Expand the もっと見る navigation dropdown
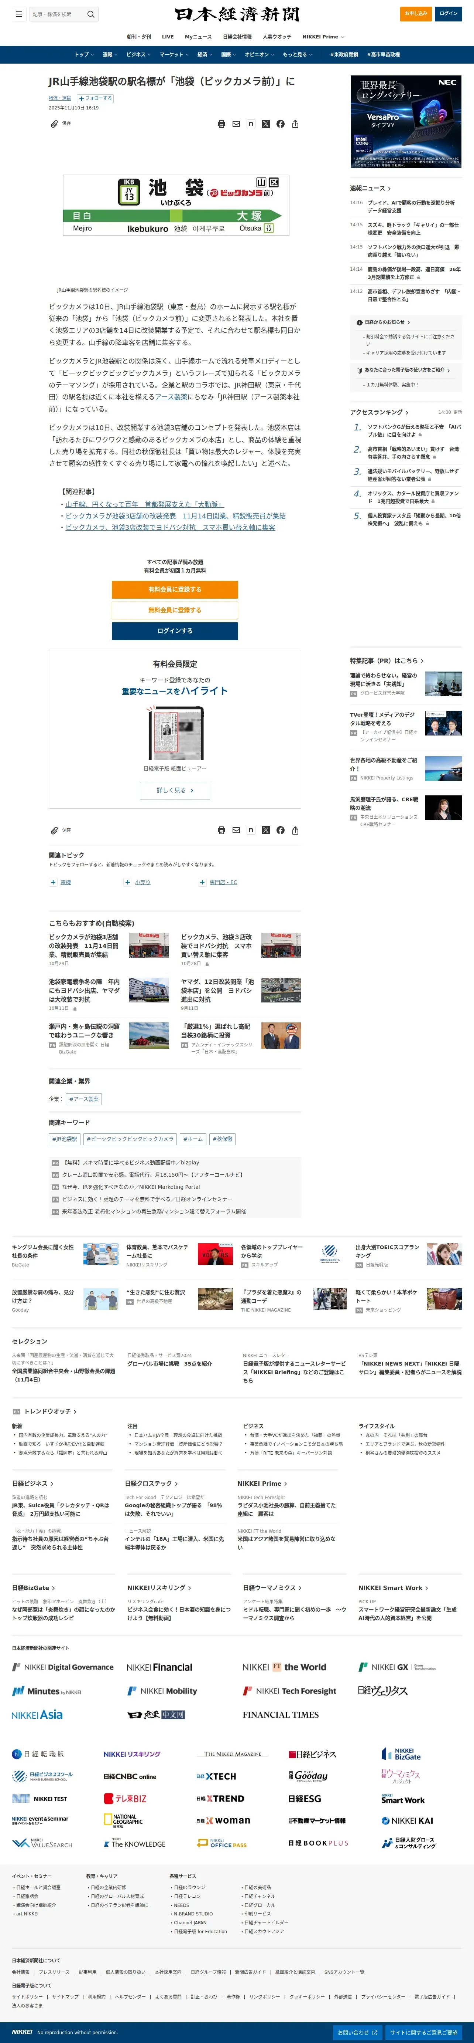The width and height of the screenshot is (474, 2043). coord(298,55)
